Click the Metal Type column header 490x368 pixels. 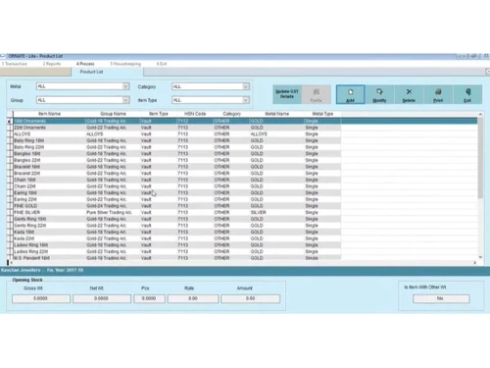[322, 114]
